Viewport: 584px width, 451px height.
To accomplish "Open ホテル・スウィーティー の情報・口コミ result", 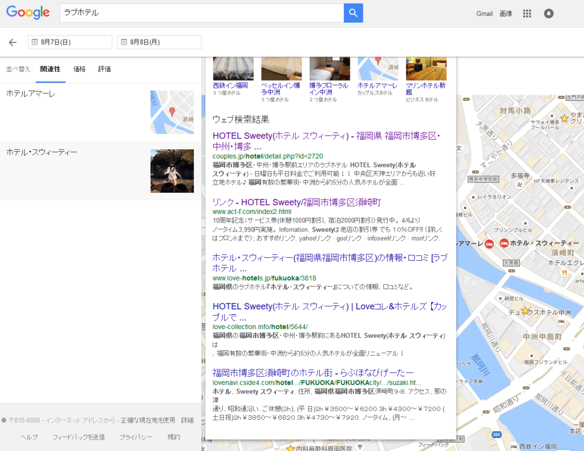I will click(330, 263).
